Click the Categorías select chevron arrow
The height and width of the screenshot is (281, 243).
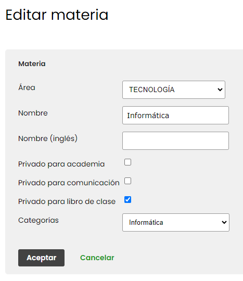pos(224,222)
